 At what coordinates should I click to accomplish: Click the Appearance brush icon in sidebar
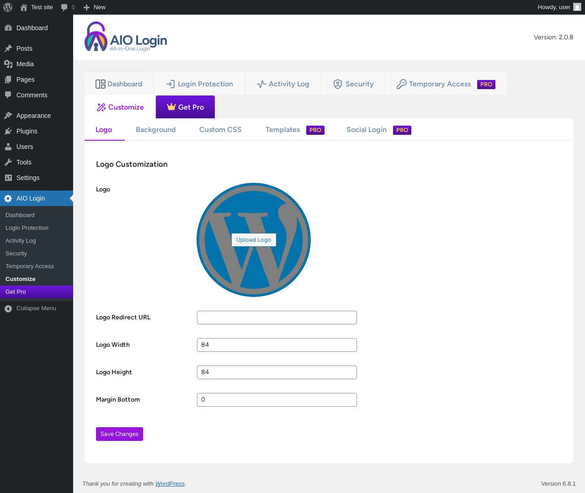tap(8, 116)
